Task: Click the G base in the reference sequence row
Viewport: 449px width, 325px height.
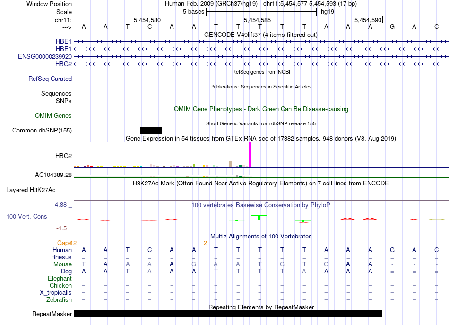Action: [x=392, y=26]
